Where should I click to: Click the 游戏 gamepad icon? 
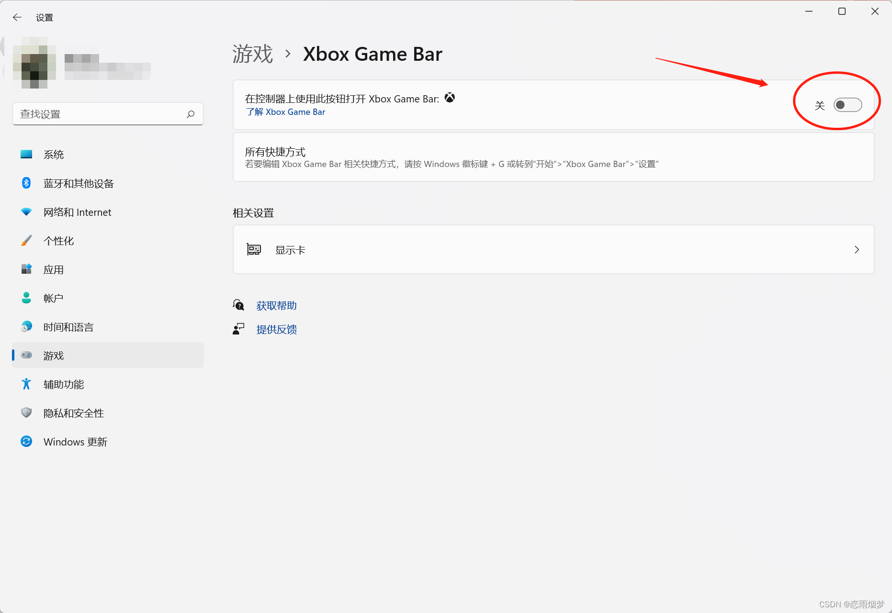pos(26,355)
